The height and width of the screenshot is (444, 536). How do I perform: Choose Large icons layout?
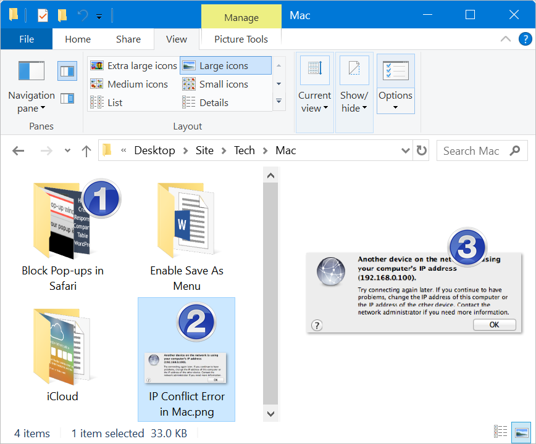tap(225, 65)
